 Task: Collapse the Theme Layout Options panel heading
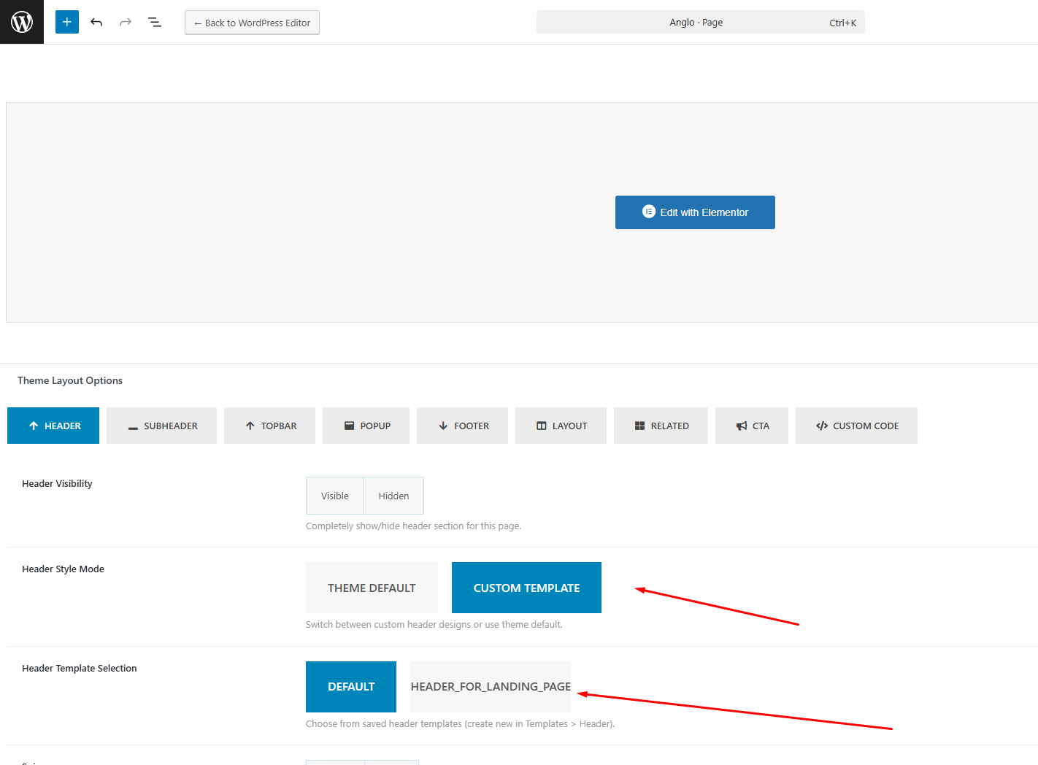(x=70, y=380)
